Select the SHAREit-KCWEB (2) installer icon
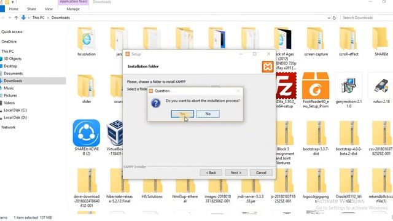The width and height of the screenshot is (393, 221). (87, 133)
